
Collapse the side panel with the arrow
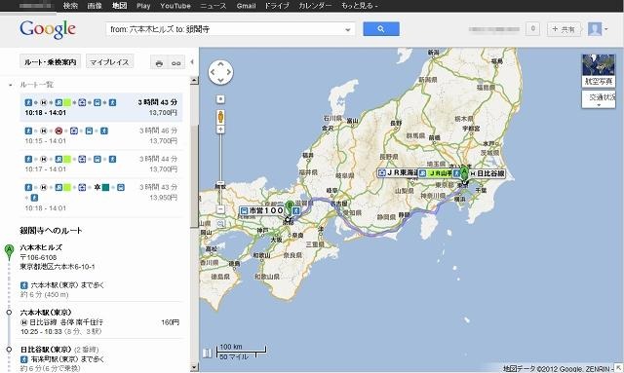(x=192, y=61)
